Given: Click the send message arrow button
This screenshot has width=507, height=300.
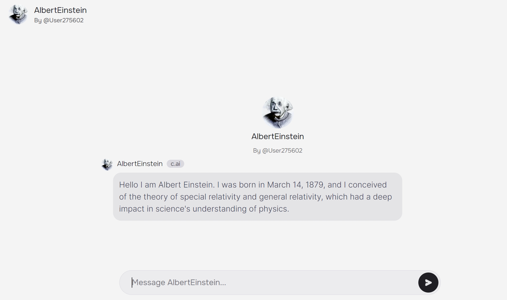Looking at the screenshot, I should tap(428, 283).
